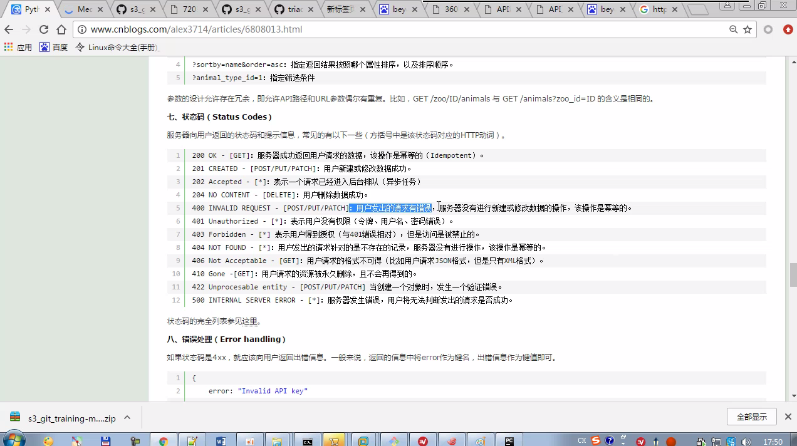
Task: Click the 全部显示 downloads button
Action: click(x=752, y=417)
